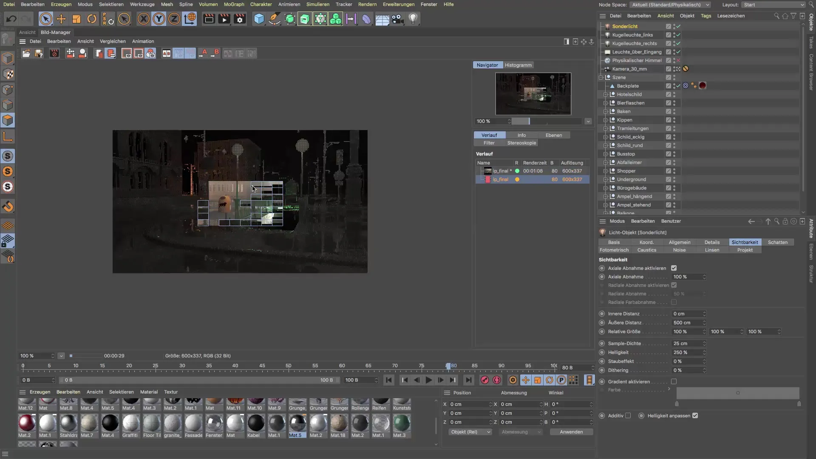Screen dimensions: 816x459
Task: Switch to the Schatten tab
Action: click(777, 242)
